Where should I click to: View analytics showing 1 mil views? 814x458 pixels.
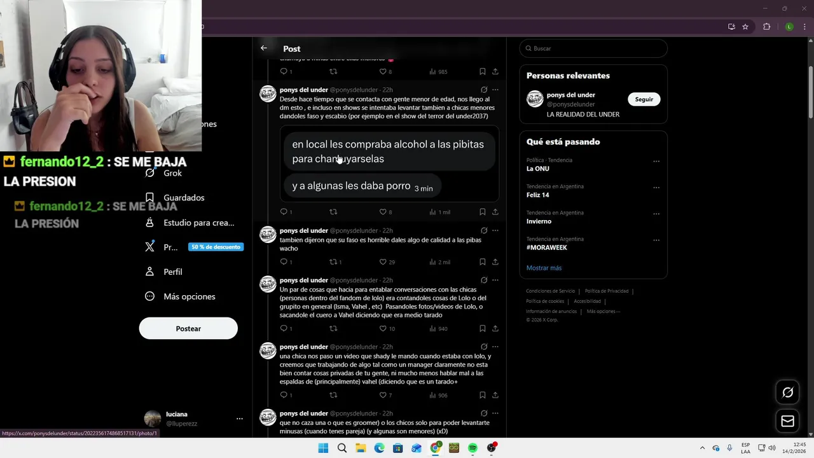pos(439,212)
